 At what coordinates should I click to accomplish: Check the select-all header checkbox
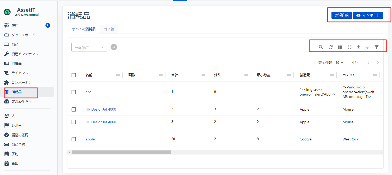[x=74, y=75]
